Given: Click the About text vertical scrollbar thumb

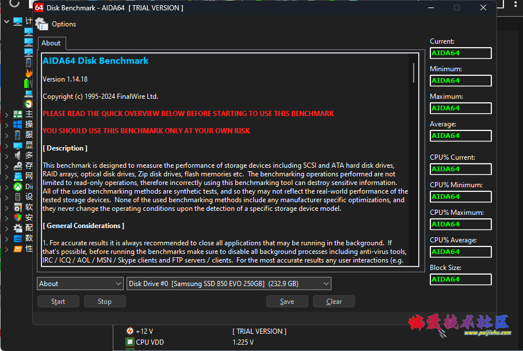Looking at the screenshot, I should pos(414,73).
